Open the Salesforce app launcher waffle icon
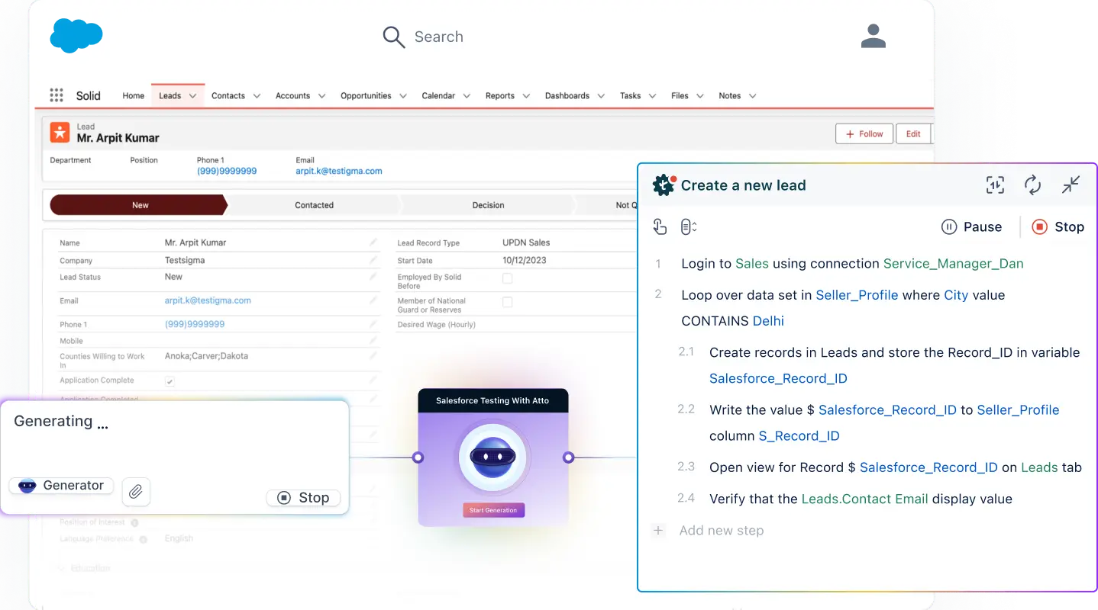The height and width of the screenshot is (610, 1098). (x=56, y=95)
